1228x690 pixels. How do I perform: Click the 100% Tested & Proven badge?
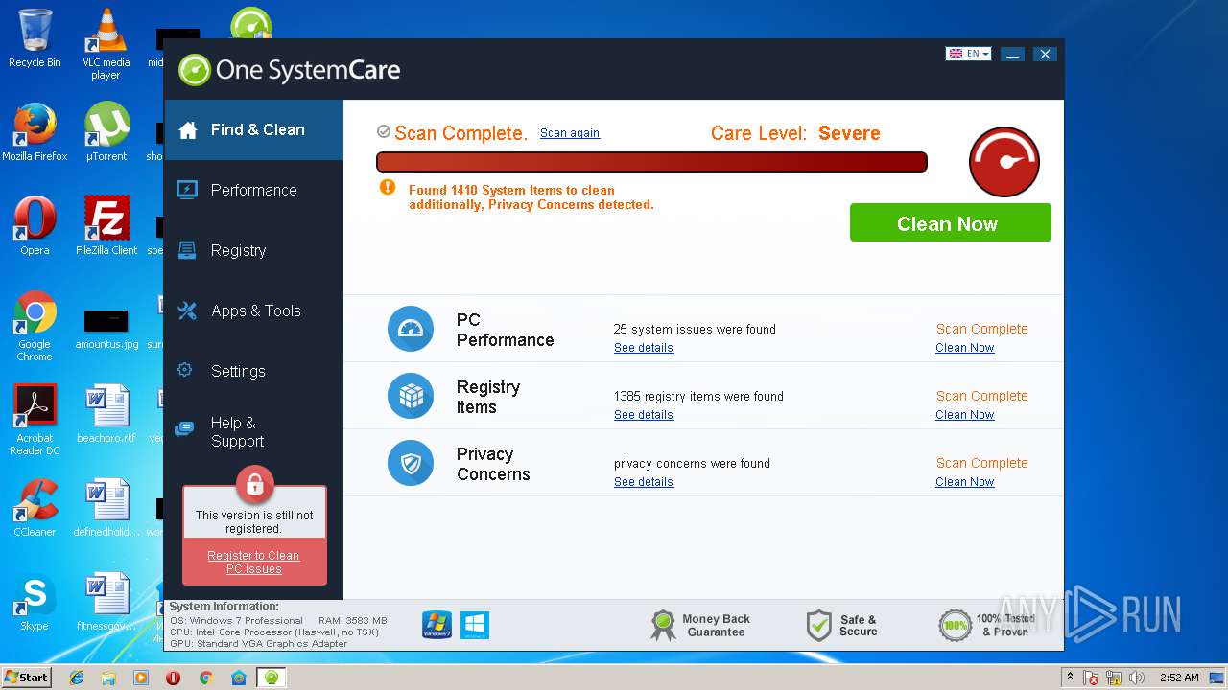[x=985, y=626]
